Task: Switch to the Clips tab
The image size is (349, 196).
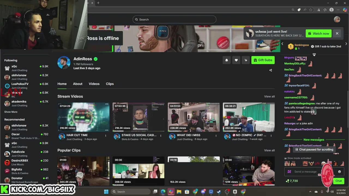Action: (x=110, y=84)
